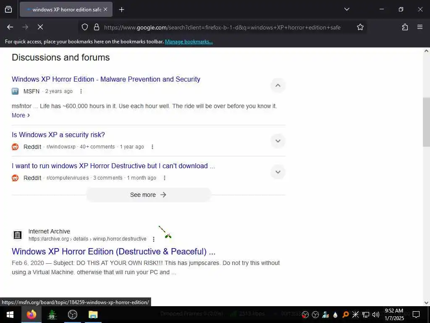Click the URL address bar

[x=222, y=27]
